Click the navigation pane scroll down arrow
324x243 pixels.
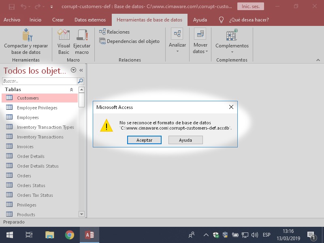(x=81, y=214)
